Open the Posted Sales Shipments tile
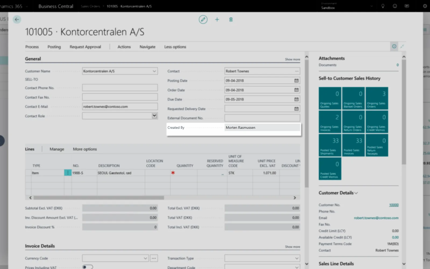 click(x=330, y=145)
